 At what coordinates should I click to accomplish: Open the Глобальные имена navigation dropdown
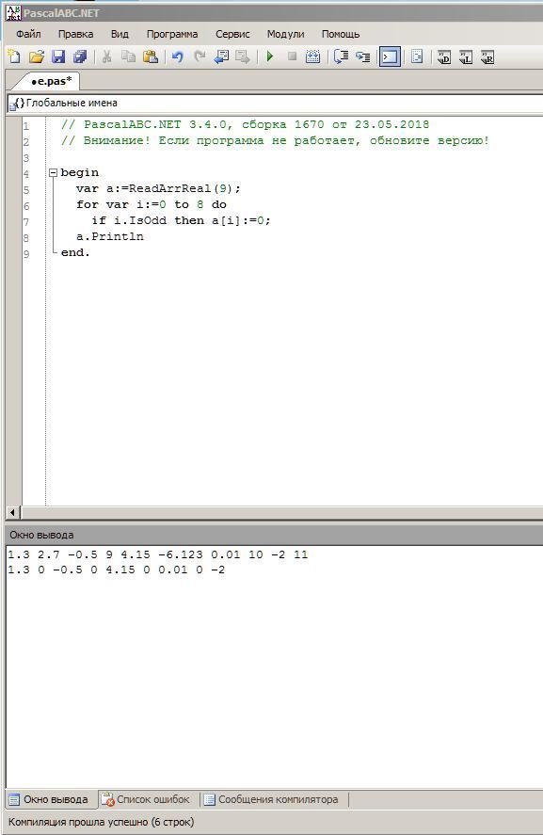pos(275,103)
